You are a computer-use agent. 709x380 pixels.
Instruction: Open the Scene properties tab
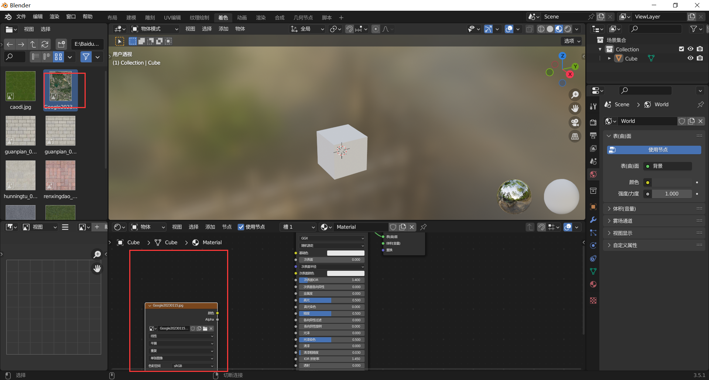(x=593, y=161)
